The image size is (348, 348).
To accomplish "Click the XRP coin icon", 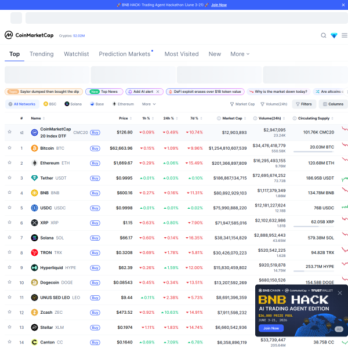I will point(34,223).
